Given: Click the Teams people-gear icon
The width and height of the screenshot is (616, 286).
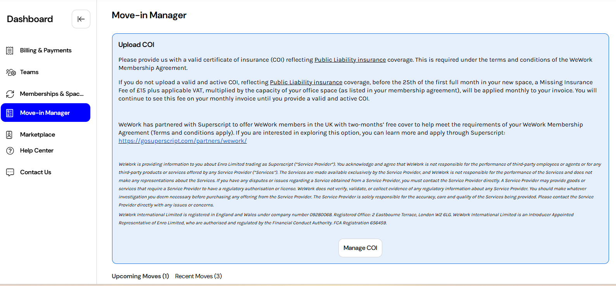Looking at the screenshot, I should tap(11, 72).
